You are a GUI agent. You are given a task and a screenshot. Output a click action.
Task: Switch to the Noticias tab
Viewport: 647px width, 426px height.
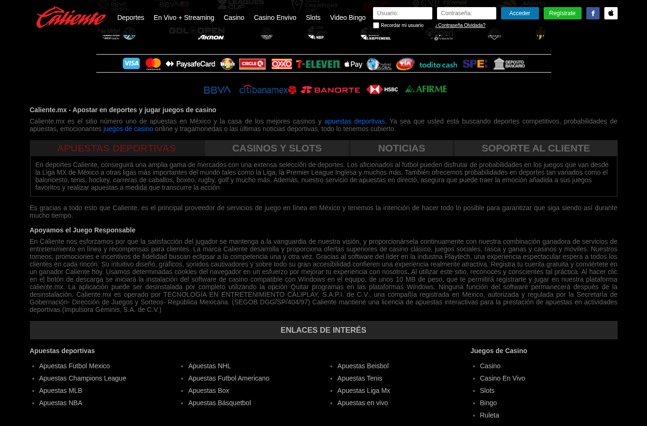tap(401, 148)
